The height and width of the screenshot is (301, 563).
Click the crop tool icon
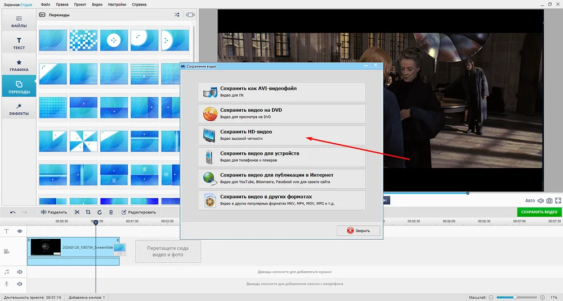point(88,212)
